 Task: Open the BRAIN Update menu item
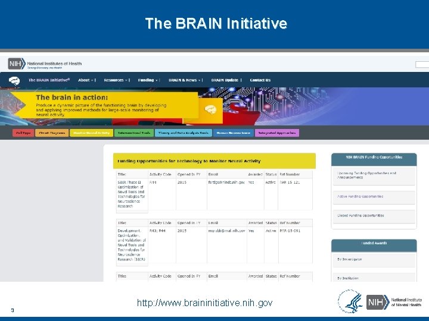(225, 80)
